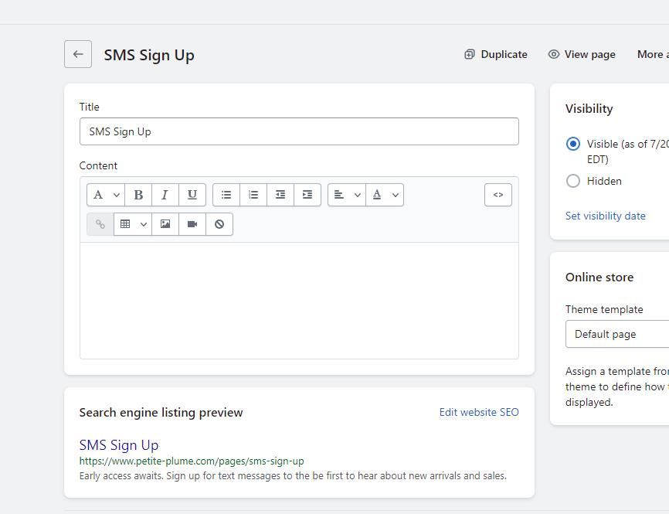The image size is (669, 514).
Task: Insert an image into content
Action: (x=165, y=224)
